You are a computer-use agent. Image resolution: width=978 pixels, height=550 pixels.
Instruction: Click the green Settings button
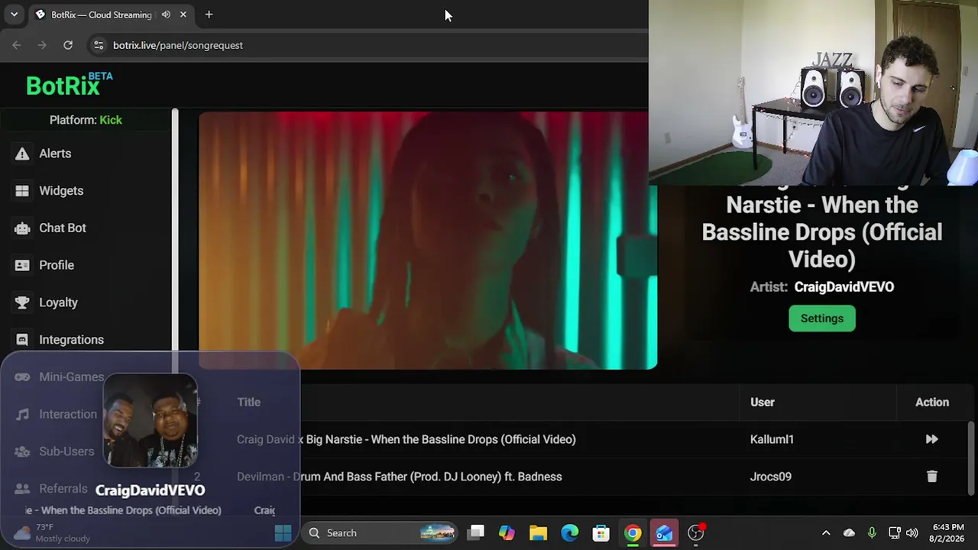[822, 319]
